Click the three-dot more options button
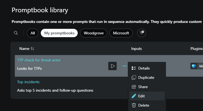Screen dimensions: 203x111 point(125,66)
